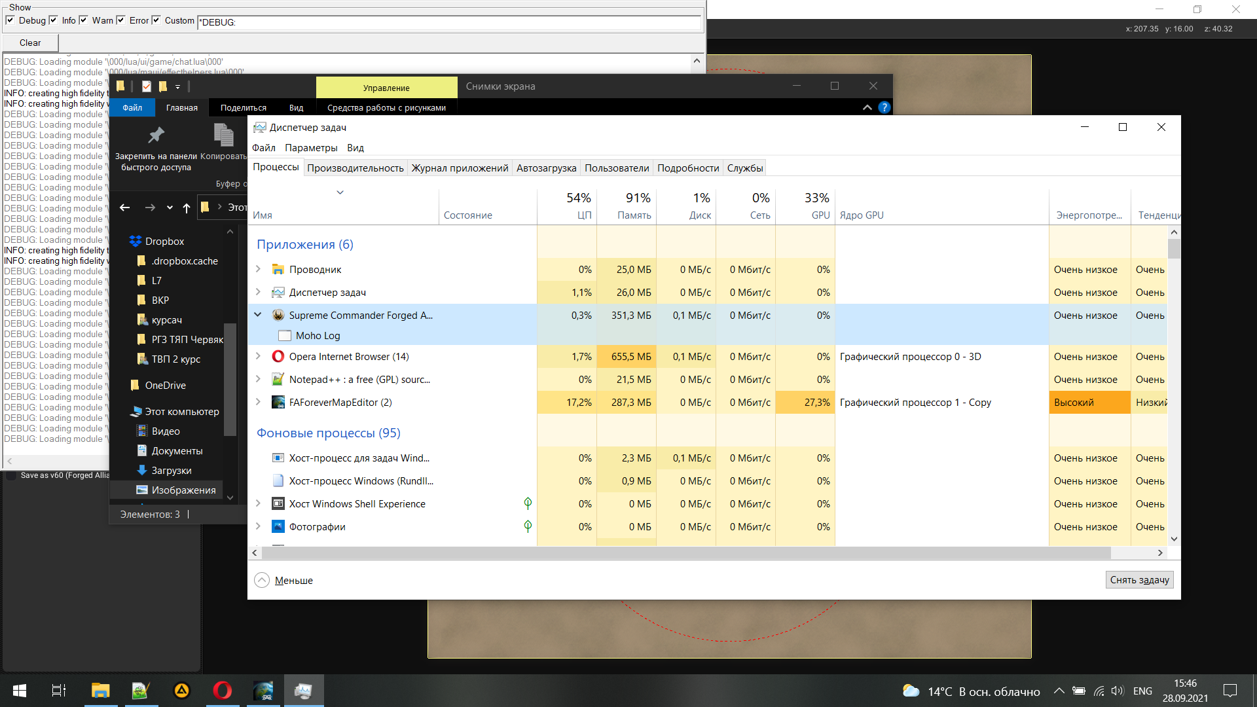Open Поделиться ribbon tab in Explorer
This screenshot has height=707, width=1257.
pyautogui.click(x=244, y=107)
